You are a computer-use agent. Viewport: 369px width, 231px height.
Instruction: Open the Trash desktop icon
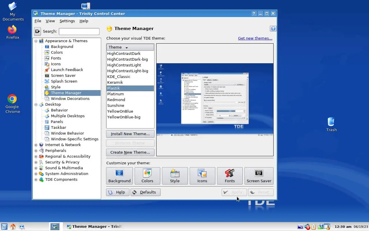tap(331, 124)
